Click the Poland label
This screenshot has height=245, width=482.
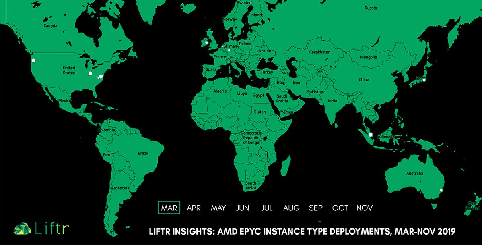tap(245, 44)
